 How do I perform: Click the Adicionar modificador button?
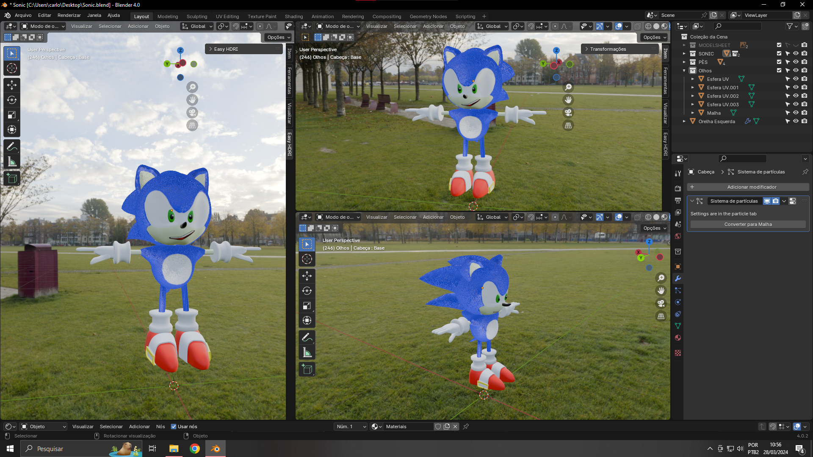[748, 187]
